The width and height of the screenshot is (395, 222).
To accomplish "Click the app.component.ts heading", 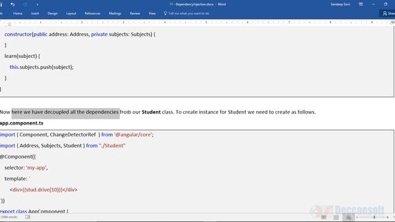I will coord(22,123).
